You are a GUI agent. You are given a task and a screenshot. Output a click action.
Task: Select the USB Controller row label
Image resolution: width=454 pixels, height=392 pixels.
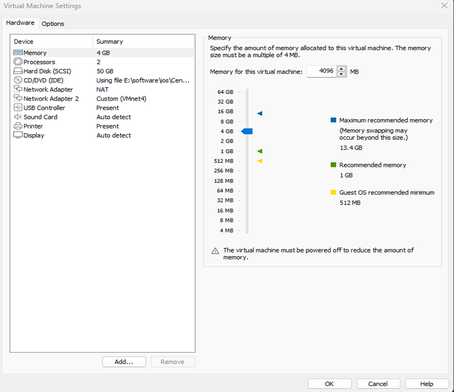coord(44,108)
